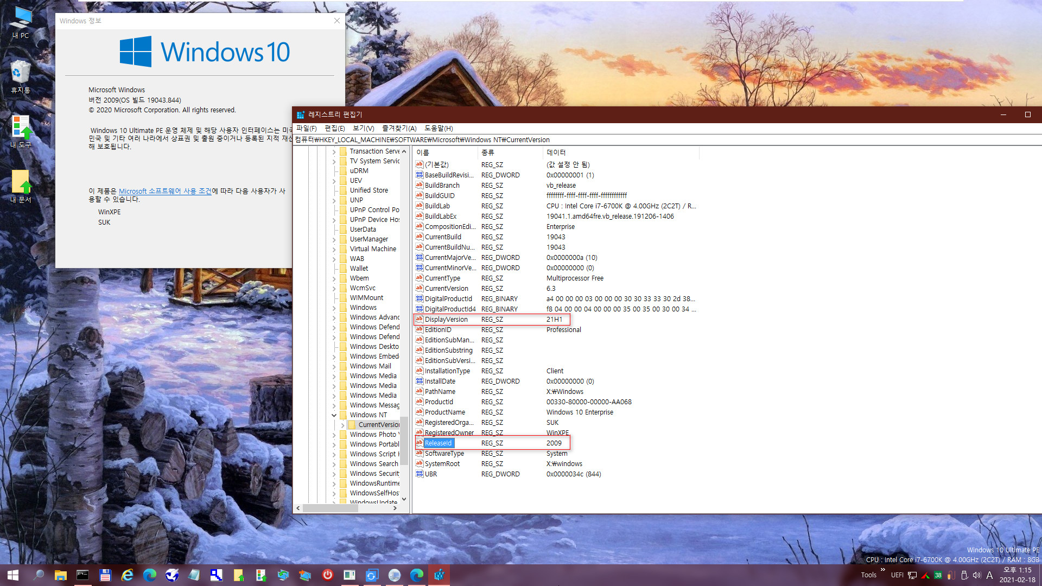Open the 휴지통 recycle bin desktop icon

[21, 77]
